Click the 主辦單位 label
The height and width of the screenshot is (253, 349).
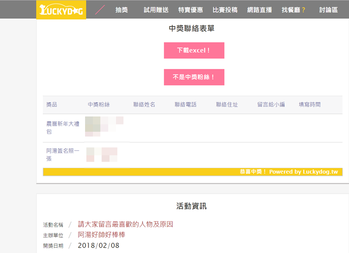click(x=53, y=236)
